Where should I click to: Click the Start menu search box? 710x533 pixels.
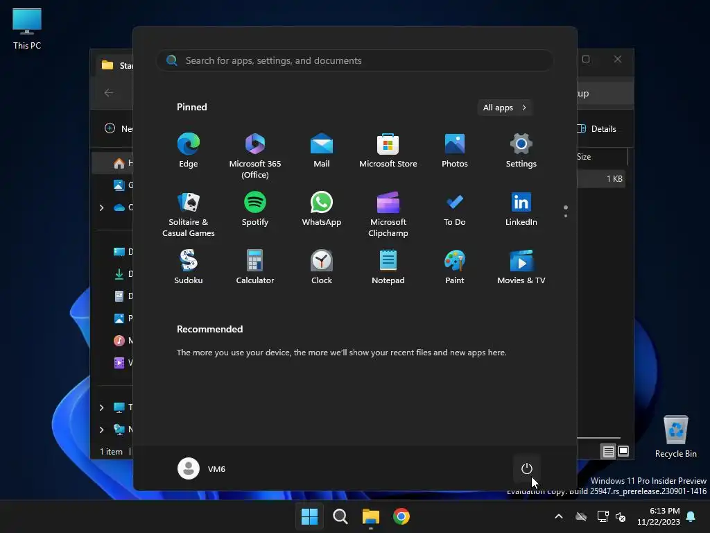(354, 60)
